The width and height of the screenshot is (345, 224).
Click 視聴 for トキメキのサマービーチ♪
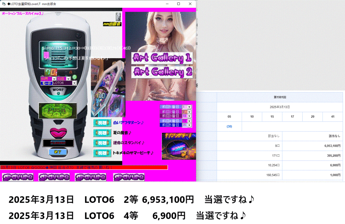102,153
